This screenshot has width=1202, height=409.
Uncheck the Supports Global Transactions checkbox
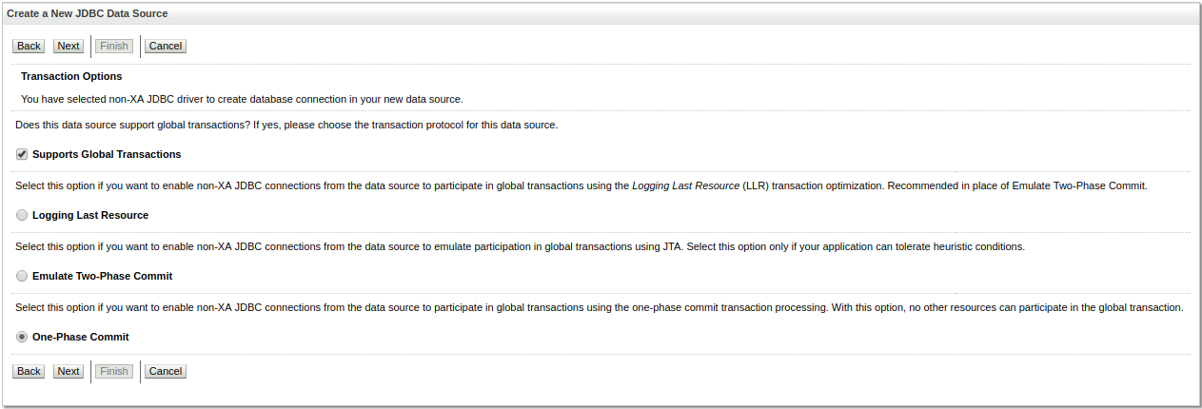(x=22, y=154)
